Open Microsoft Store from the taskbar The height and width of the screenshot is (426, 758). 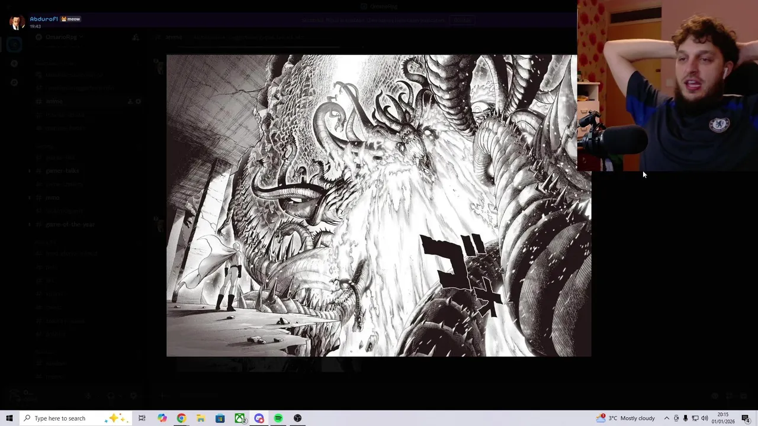[220, 418]
